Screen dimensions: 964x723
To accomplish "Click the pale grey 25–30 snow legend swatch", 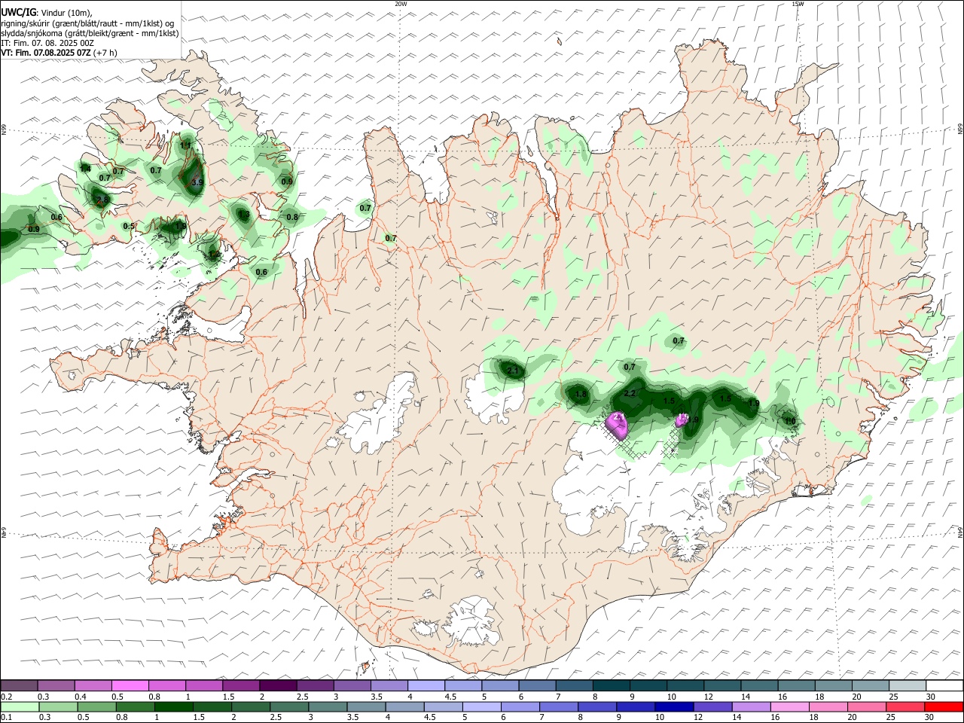I will 907,685.
